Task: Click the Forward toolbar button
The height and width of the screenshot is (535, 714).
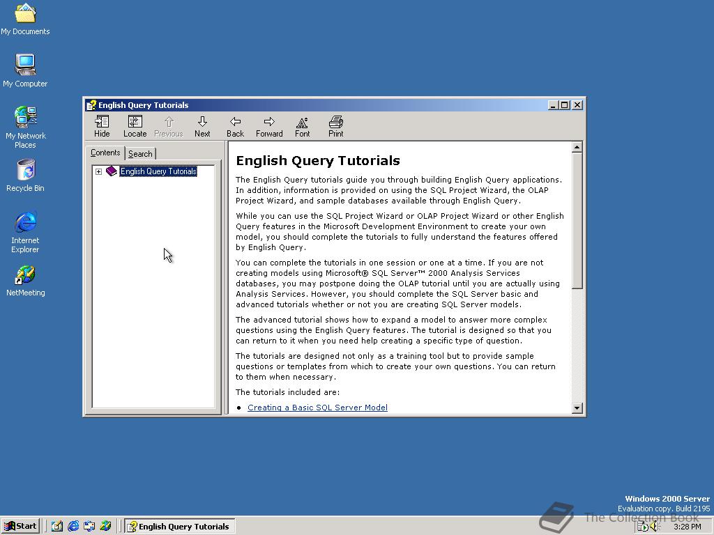Action: (269, 127)
